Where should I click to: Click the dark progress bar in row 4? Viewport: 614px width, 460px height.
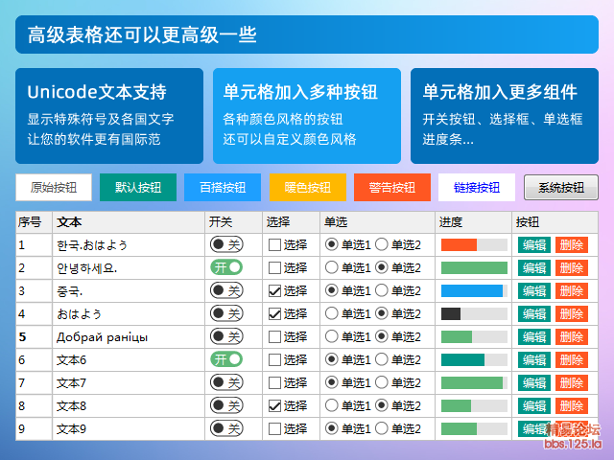[x=474, y=313]
